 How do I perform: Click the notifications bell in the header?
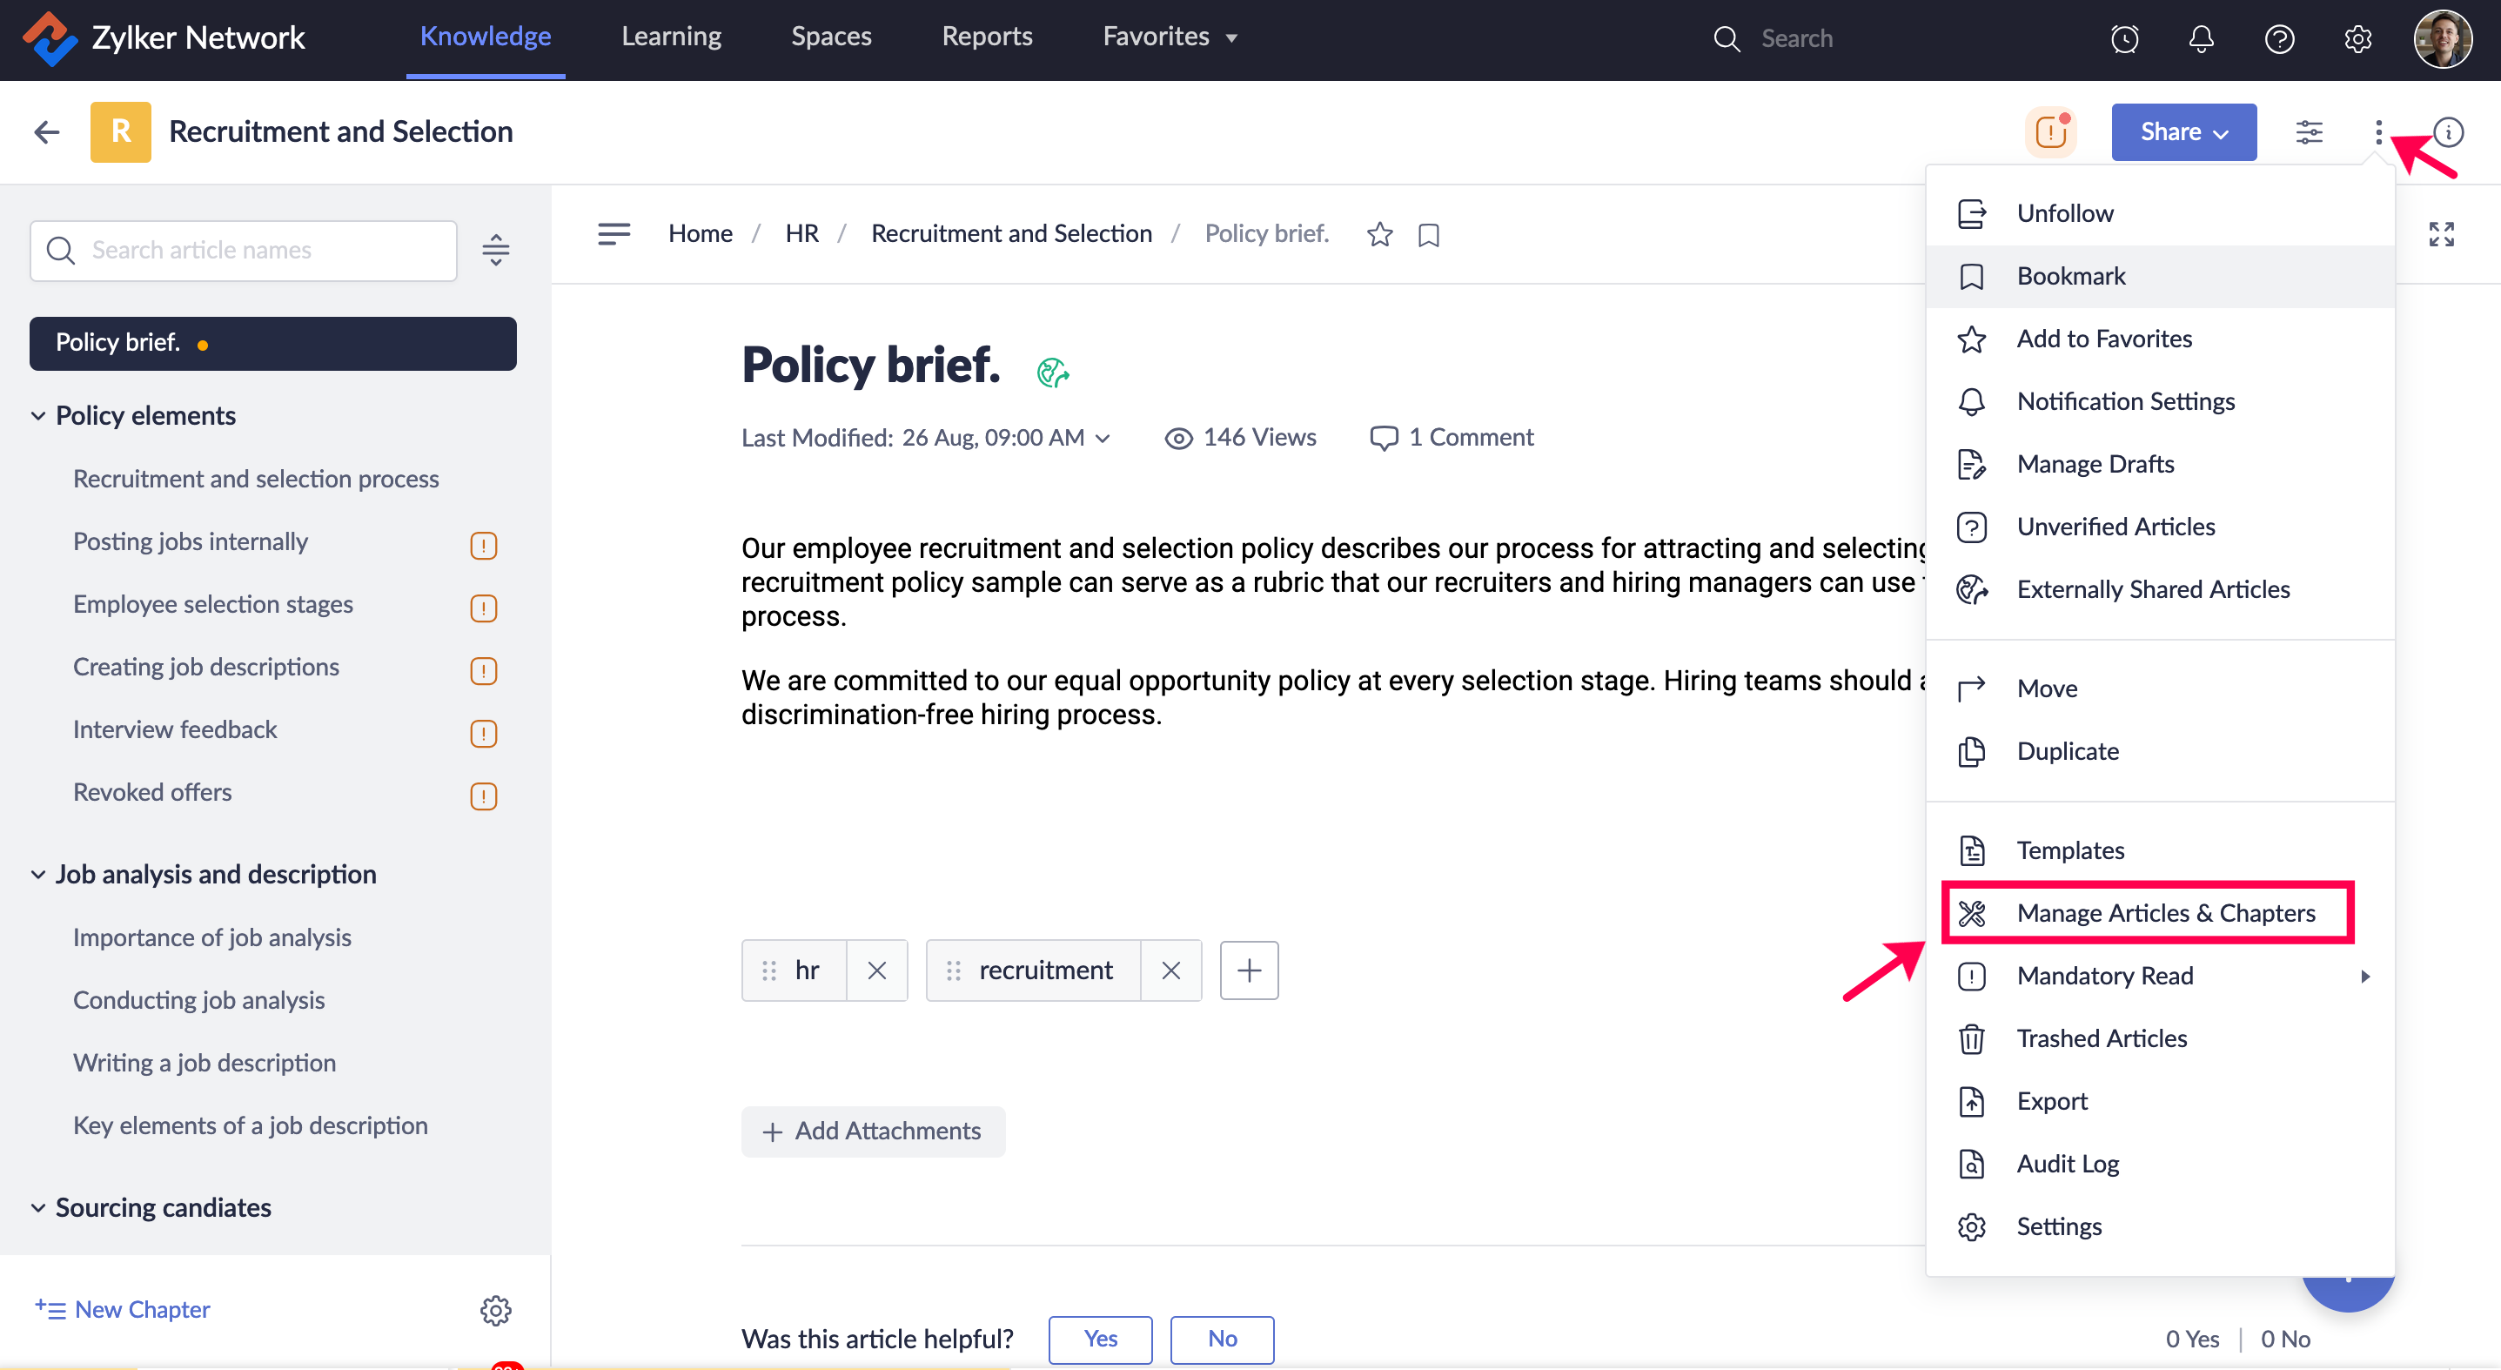(x=2201, y=39)
